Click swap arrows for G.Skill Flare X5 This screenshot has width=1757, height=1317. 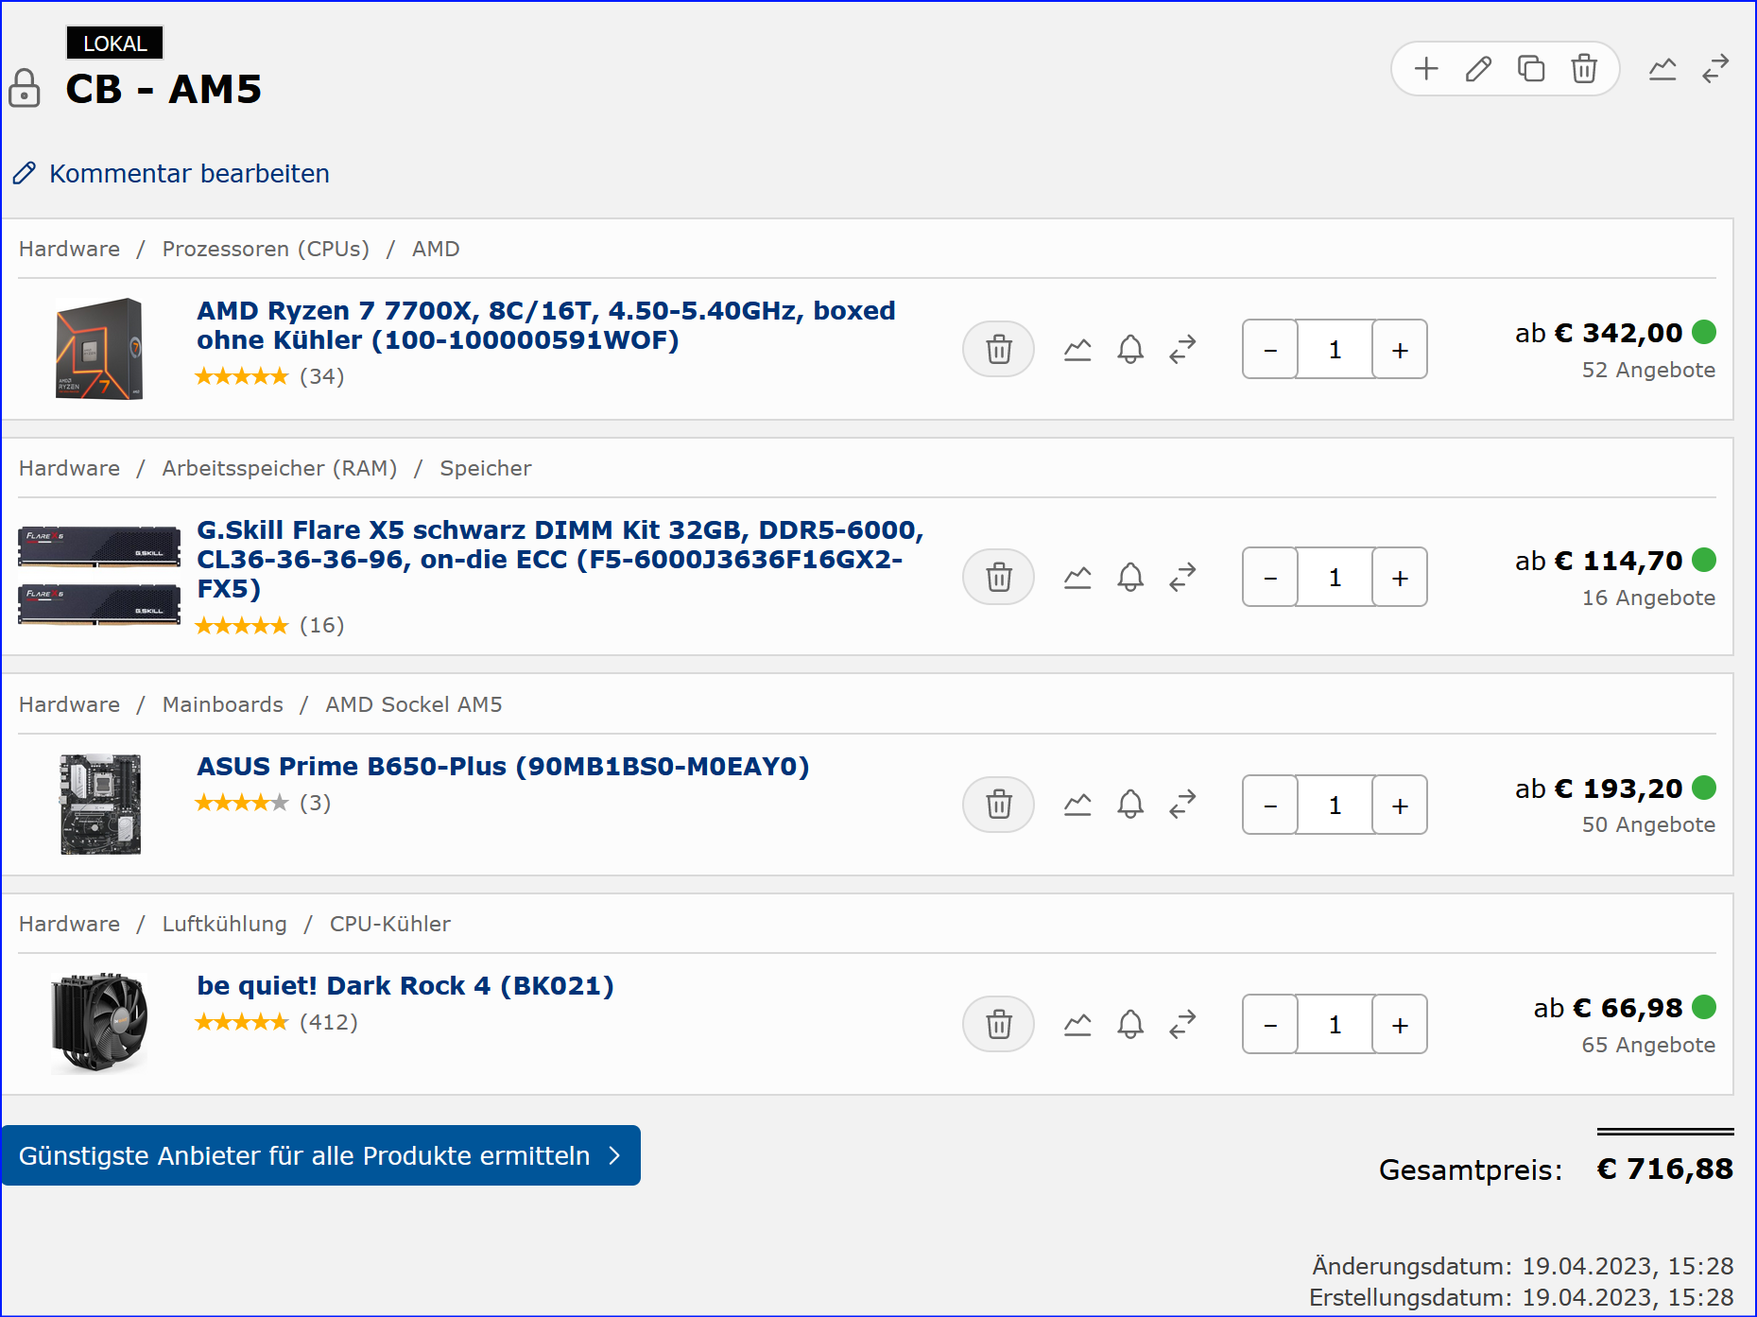1182,577
